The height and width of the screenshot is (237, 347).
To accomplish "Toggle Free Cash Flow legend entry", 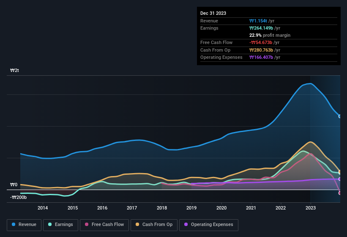I will (x=104, y=224).
